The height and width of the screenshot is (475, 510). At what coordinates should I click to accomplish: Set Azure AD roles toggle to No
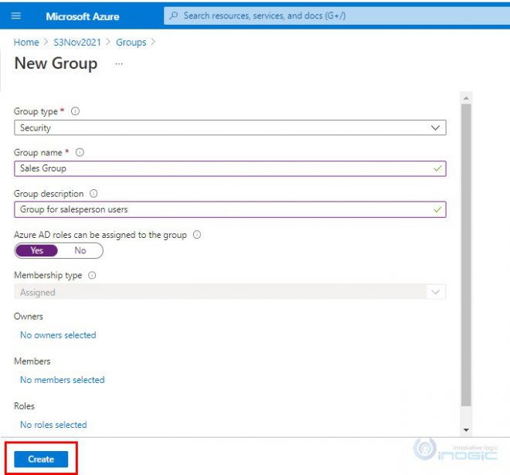click(80, 250)
